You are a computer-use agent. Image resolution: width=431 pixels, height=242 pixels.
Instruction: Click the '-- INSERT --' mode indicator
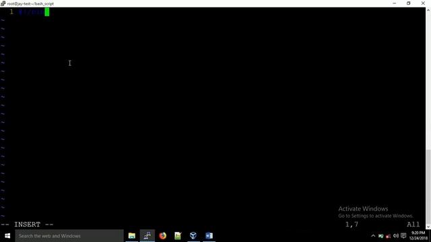27,225
